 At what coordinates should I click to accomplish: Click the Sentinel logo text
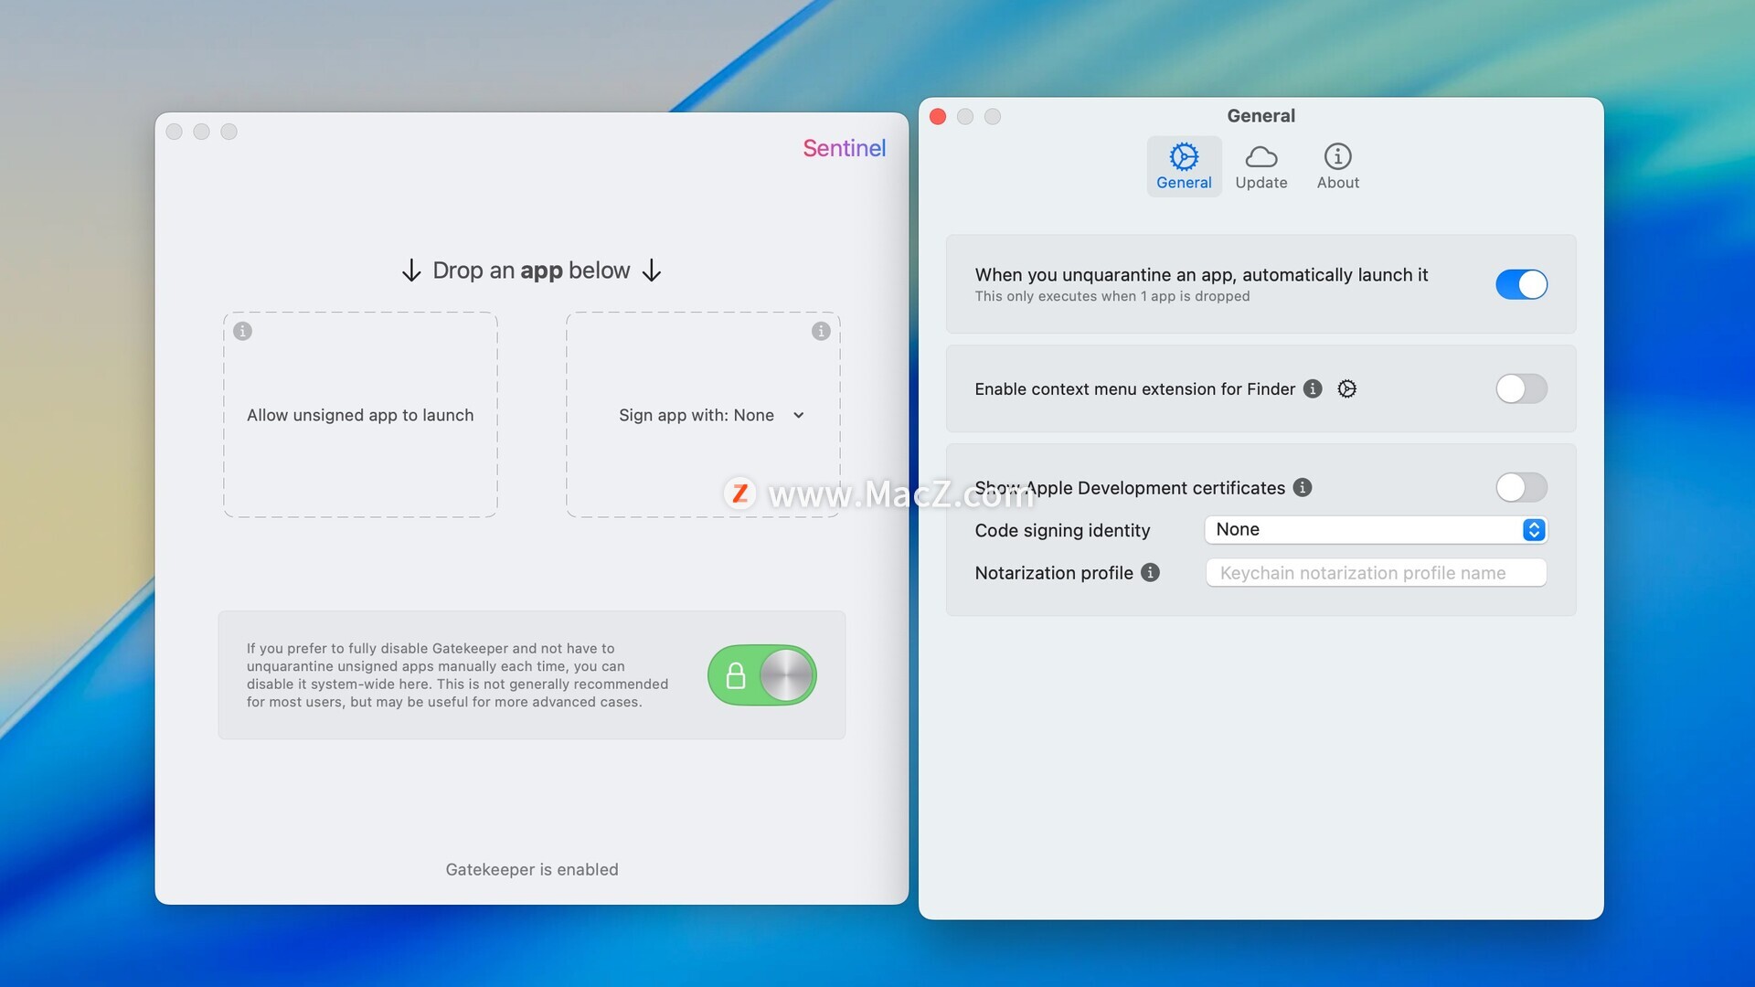[x=844, y=148]
